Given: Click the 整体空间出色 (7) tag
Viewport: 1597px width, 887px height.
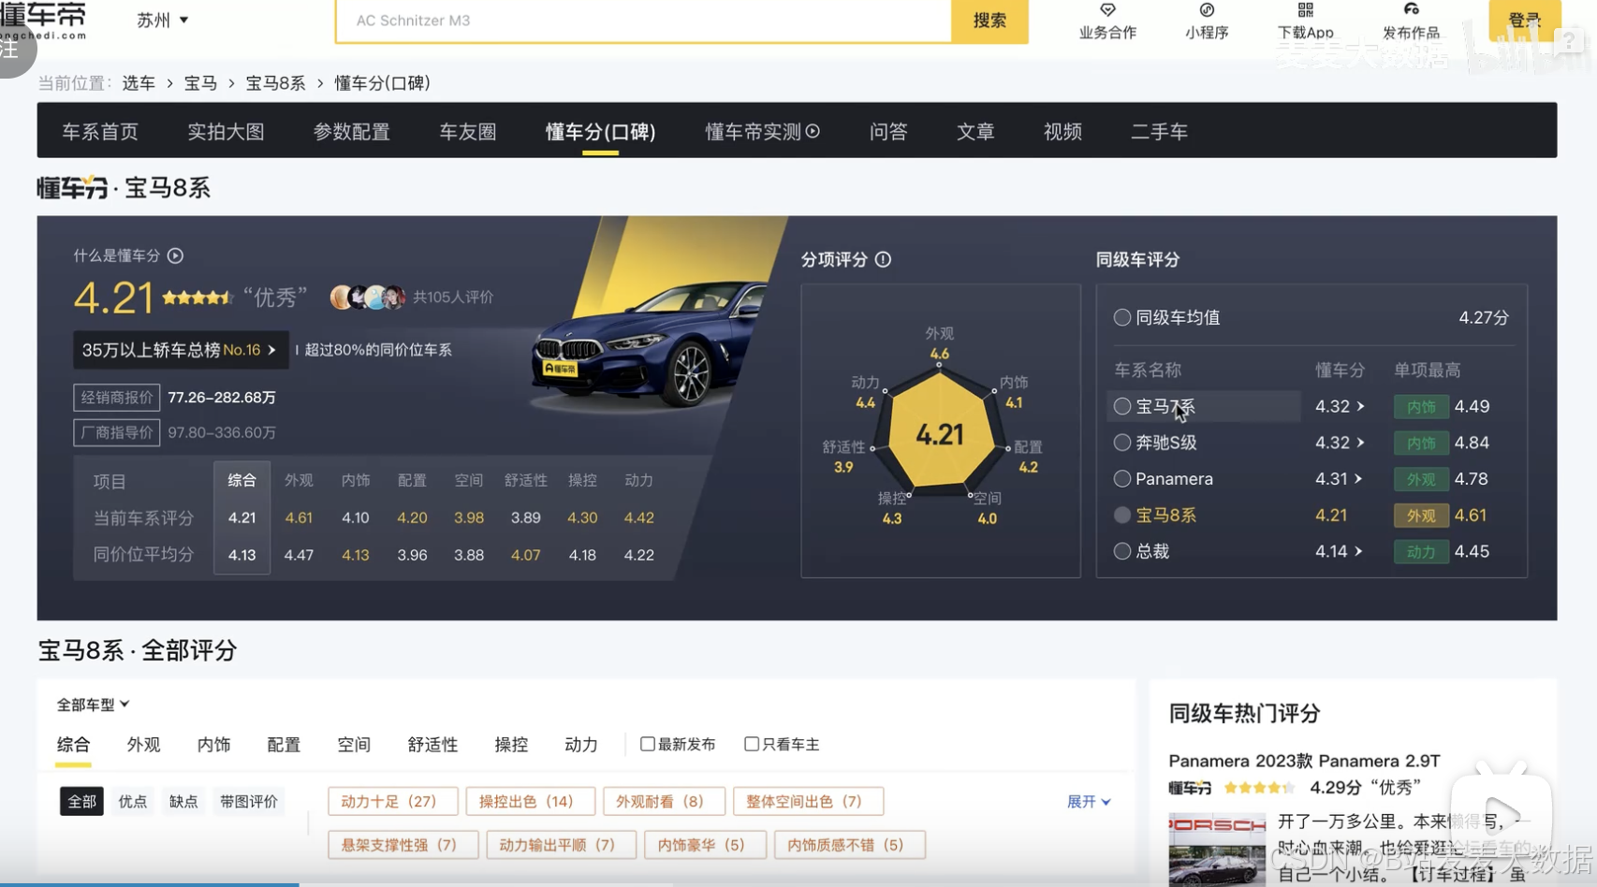Looking at the screenshot, I should 809,802.
